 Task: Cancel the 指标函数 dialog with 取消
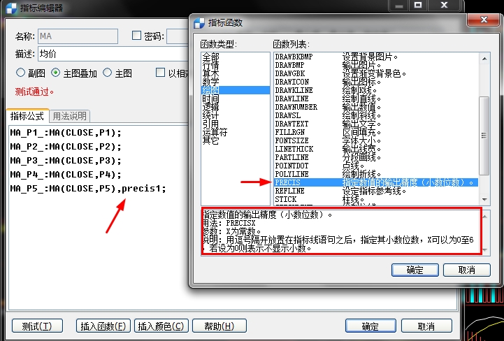coord(466,270)
